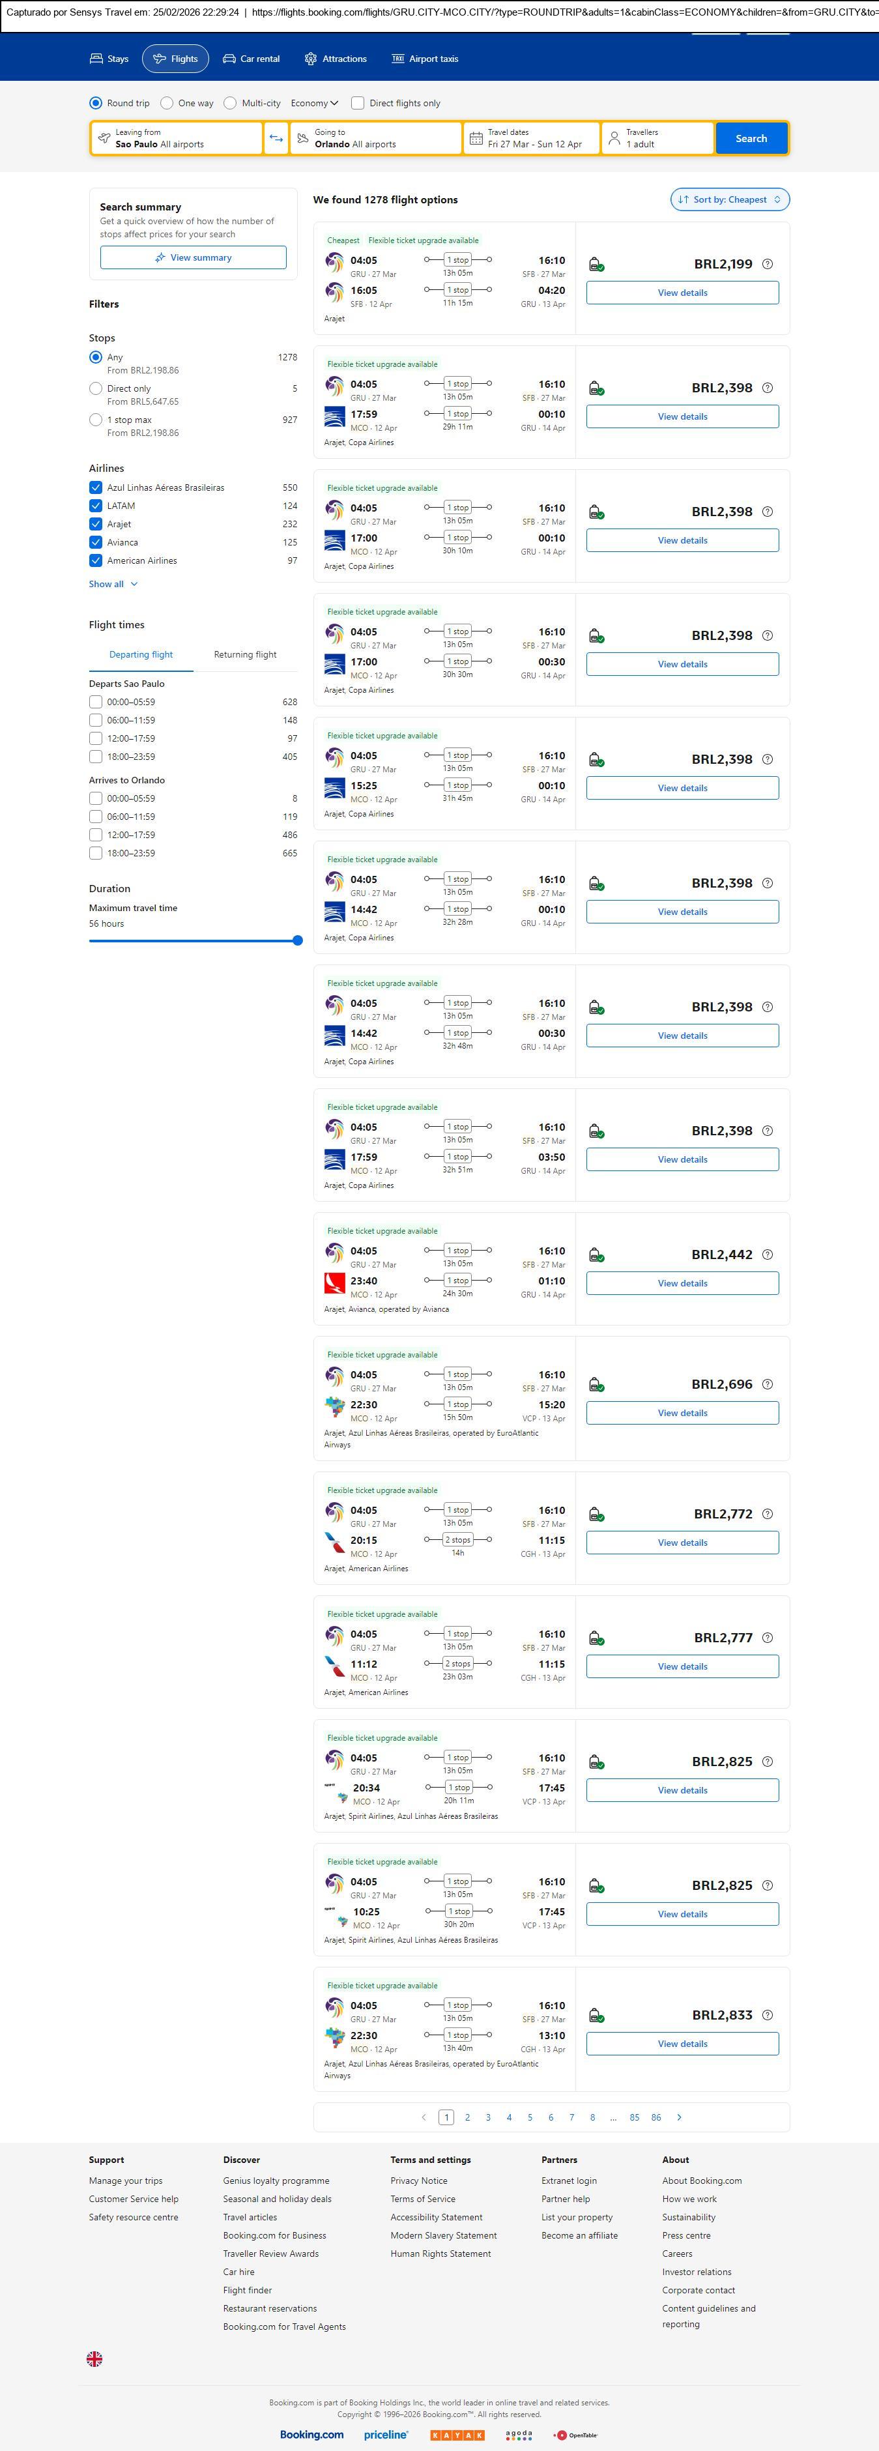Go to next results page arrow
879x2451 pixels.
pos(678,2117)
